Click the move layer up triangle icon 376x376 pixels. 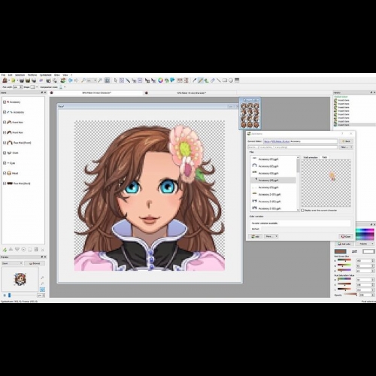(x=11, y=250)
